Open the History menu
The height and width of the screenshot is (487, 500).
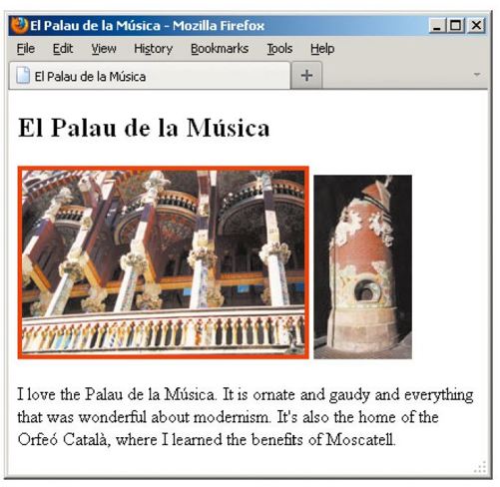coord(153,49)
